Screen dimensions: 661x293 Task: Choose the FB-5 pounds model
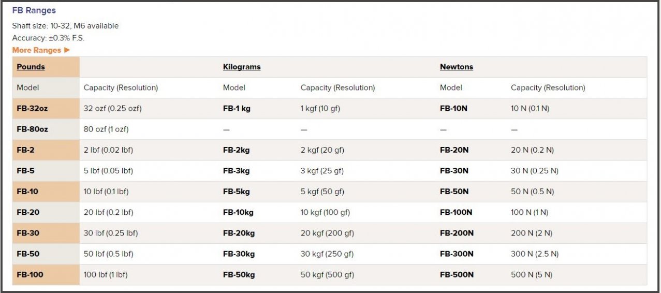click(25, 171)
